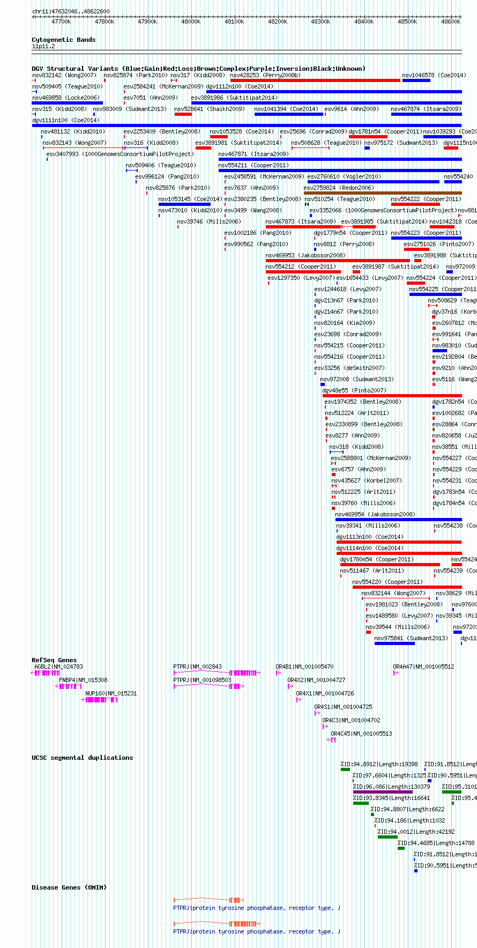This screenshot has height=948, width=477.
Task: Open variant nsv512224 (Arlt2011)
Action: pyautogui.click(x=357, y=413)
